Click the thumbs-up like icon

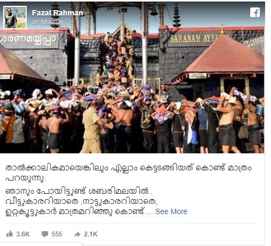tap(10, 234)
